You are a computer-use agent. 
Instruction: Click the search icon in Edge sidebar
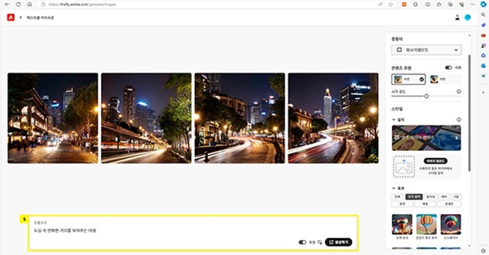pyautogui.click(x=483, y=14)
